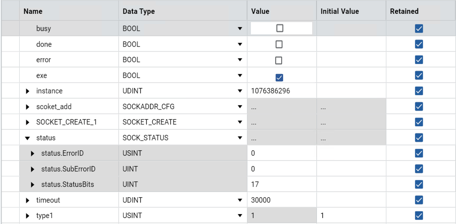Check the busy Value checkbox
The width and height of the screenshot is (456, 224).
[280, 28]
